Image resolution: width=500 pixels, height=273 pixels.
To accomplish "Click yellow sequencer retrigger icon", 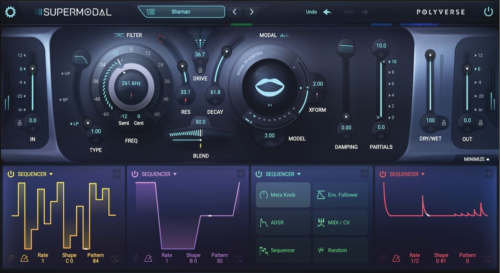I will (x=12, y=258).
